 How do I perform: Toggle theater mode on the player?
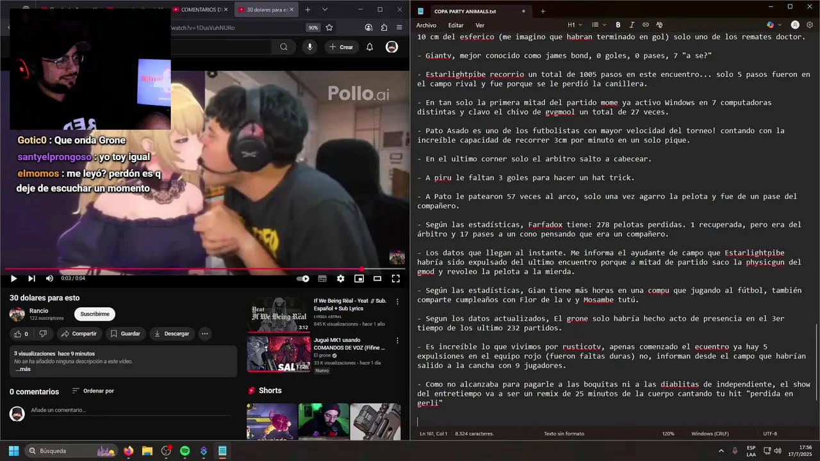point(377,279)
